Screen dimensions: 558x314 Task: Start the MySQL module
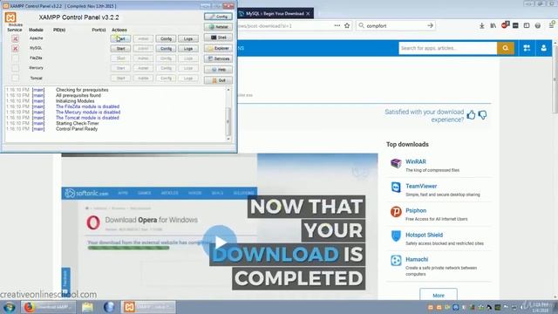click(120, 49)
